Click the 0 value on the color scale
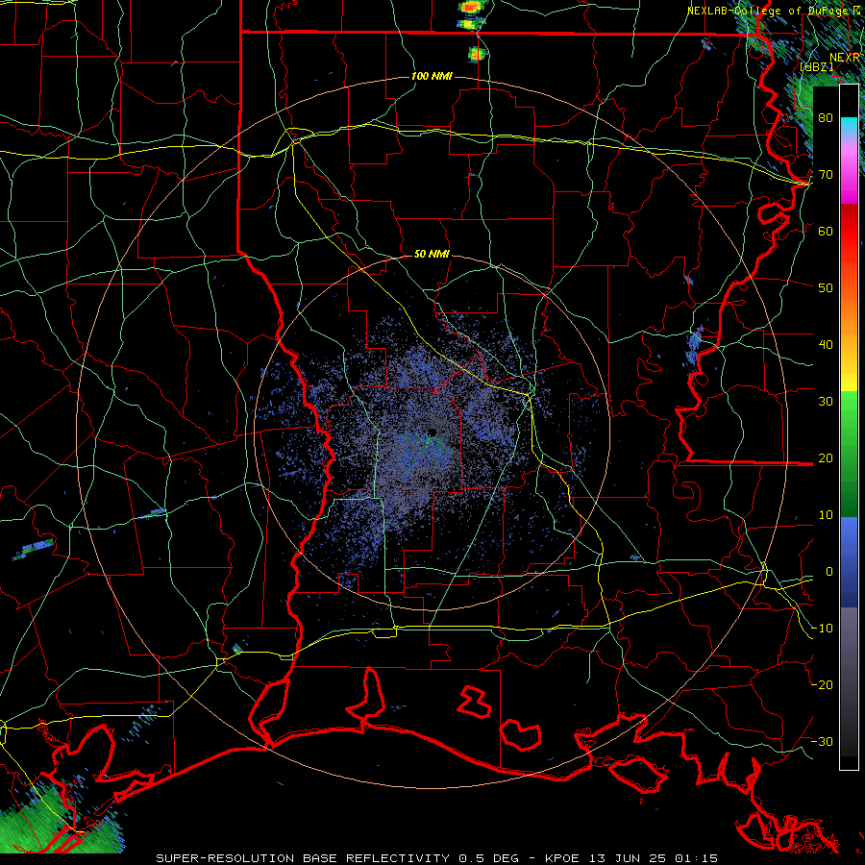Image resolution: width=865 pixels, height=865 pixels. tap(829, 573)
